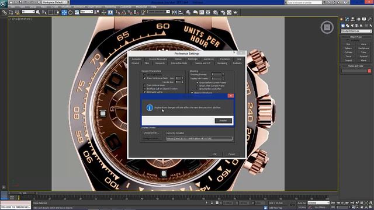This screenshot has height=210, width=374.
Task: Open the Selected key filter dropdown
Action: tap(318, 203)
